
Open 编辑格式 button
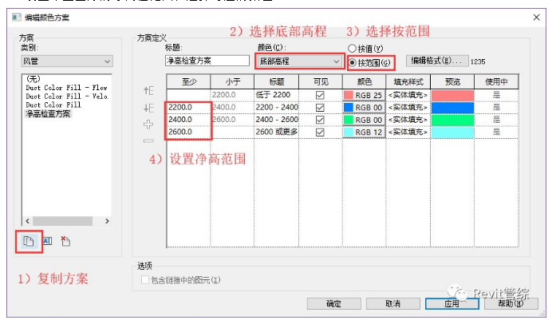click(x=437, y=61)
